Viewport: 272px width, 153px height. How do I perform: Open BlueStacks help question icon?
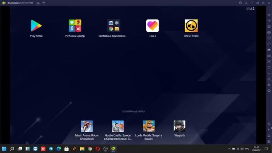(x=241, y=3)
